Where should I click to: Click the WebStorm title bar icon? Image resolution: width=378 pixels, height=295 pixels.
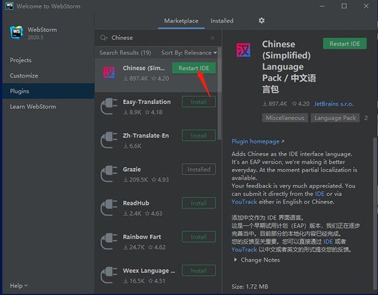click(9, 6)
